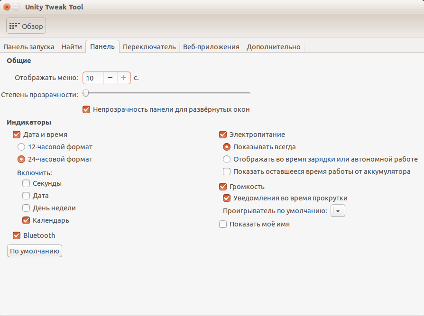This screenshot has height=316, width=424.
Task: Minimize the Unity Tweak Tool window
Action: (16, 7)
